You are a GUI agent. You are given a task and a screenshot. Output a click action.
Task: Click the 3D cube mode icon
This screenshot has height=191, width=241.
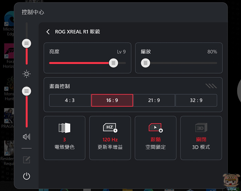201,127
